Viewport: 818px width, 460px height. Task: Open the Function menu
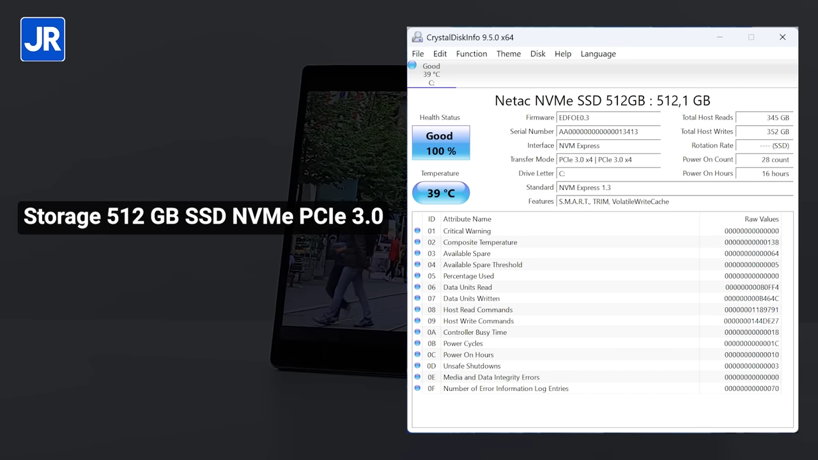point(472,54)
